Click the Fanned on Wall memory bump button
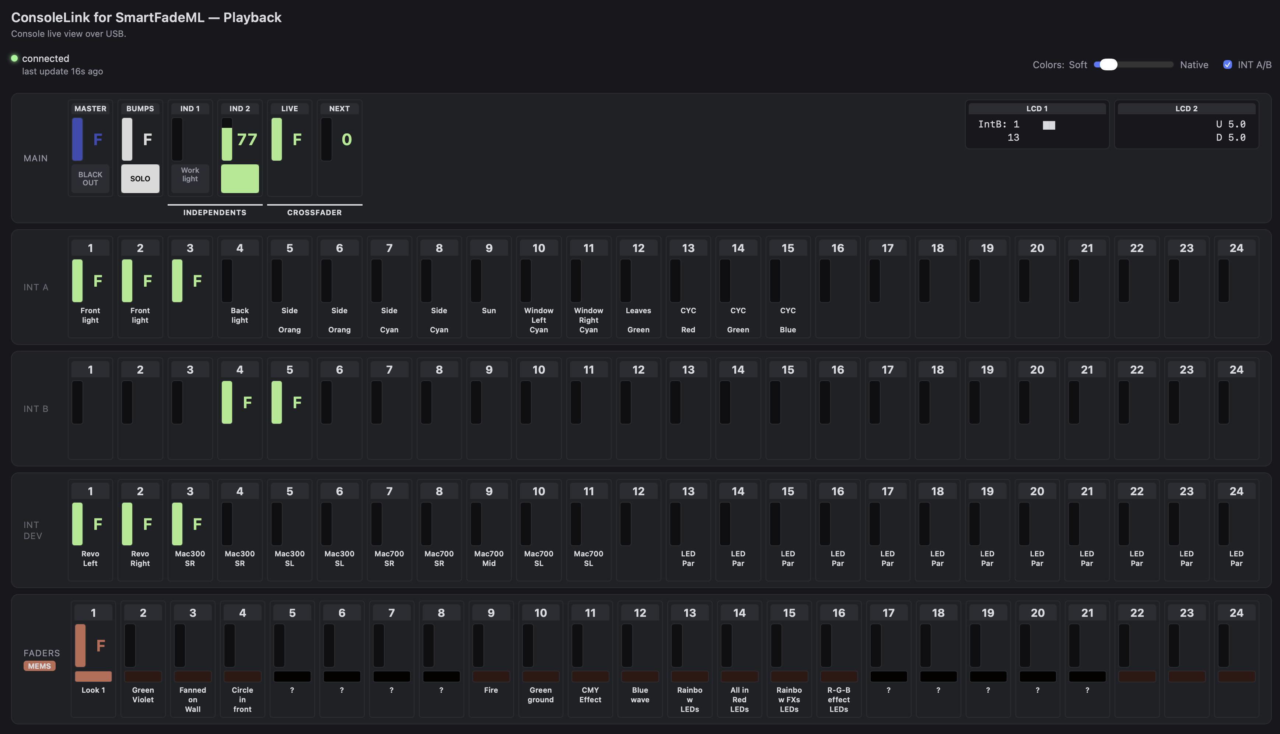 pyautogui.click(x=192, y=677)
